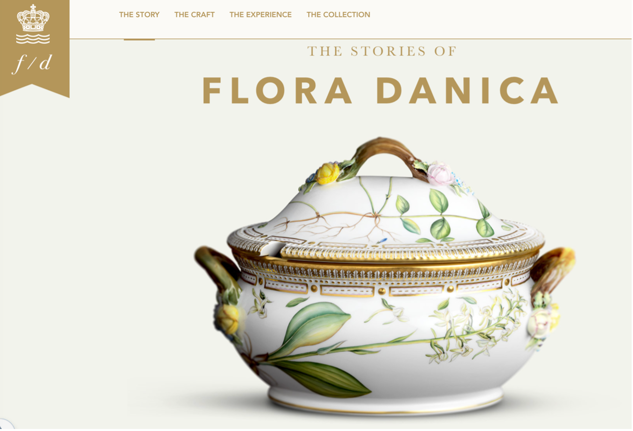Click THE STORIES OF subtitle text

(x=382, y=51)
